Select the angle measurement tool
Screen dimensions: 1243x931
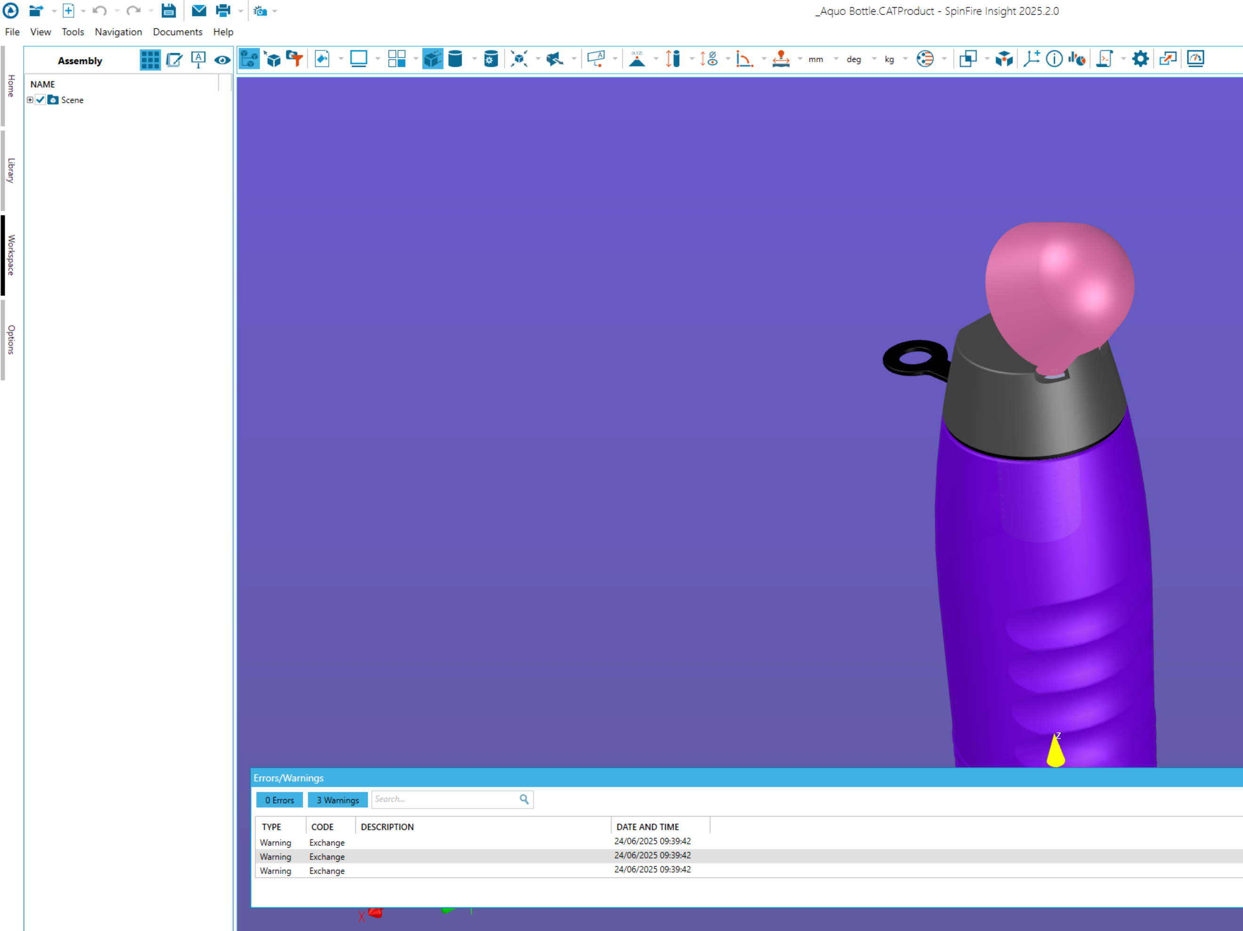click(x=744, y=59)
